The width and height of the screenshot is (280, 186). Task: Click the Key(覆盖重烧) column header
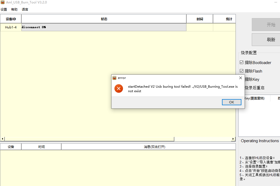click(x=254, y=98)
